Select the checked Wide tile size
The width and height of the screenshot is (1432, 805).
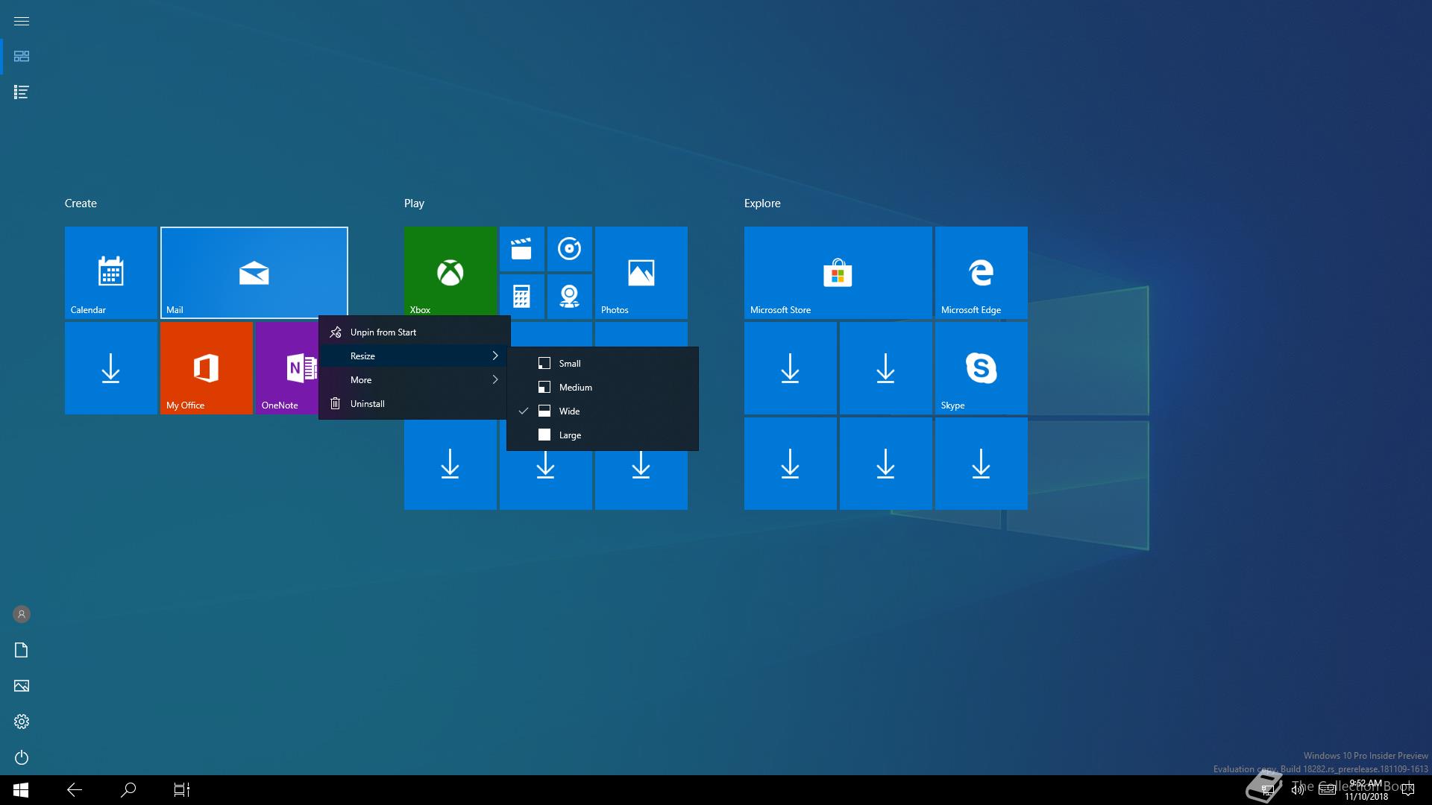[603, 411]
